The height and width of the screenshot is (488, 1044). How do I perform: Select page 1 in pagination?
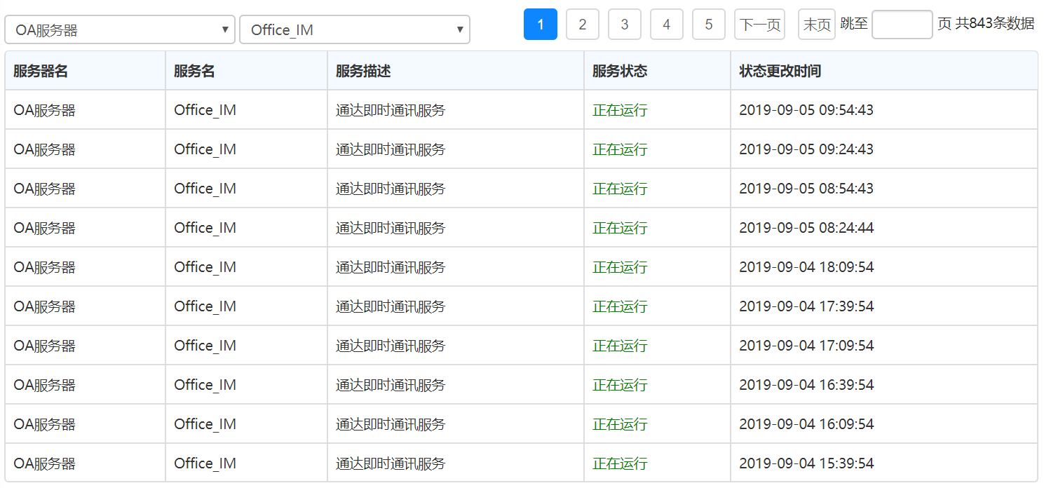[x=540, y=25]
